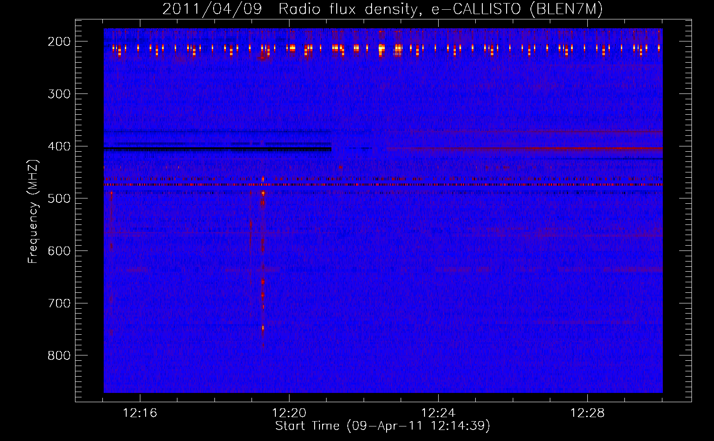Select the 300 frequency tick label
This screenshot has width=714, height=441.
[x=59, y=94]
